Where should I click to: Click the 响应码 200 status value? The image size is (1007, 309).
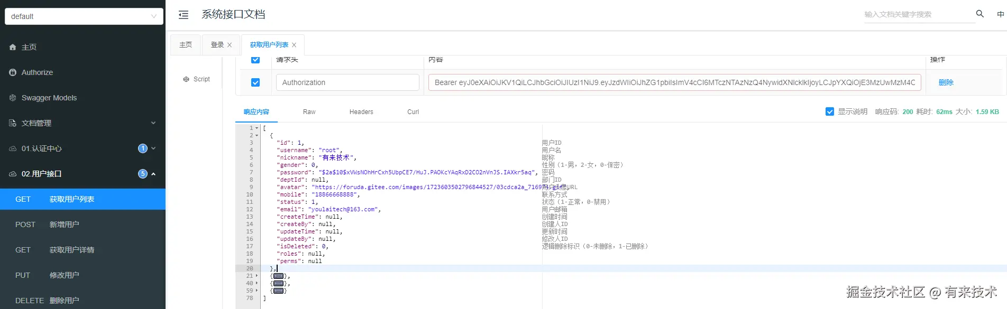908,112
